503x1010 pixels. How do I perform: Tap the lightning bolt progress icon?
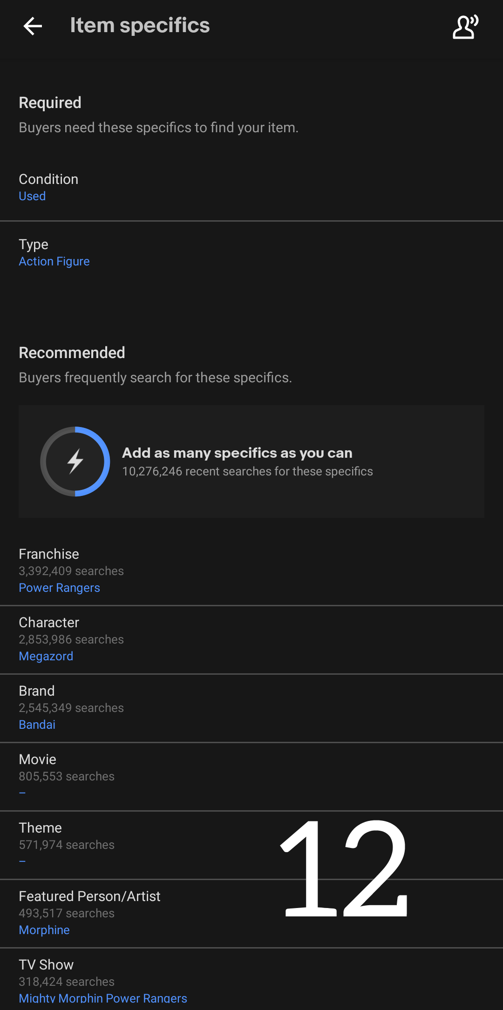coord(75,461)
